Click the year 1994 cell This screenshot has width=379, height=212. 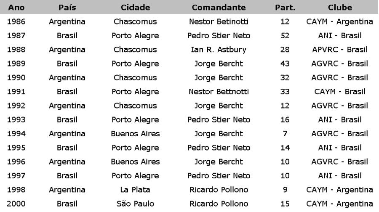click(16, 133)
